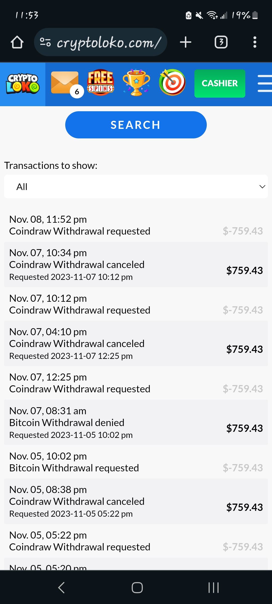
Task: Tap the site settings icon in address bar
Action: [x=45, y=42]
